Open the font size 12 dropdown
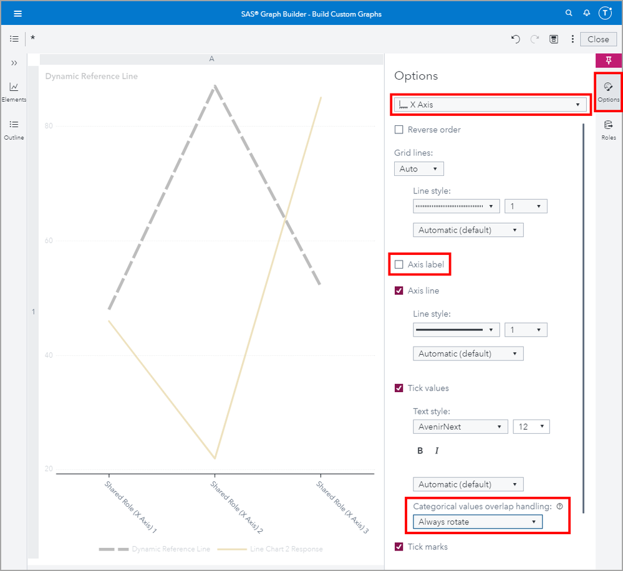623x571 pixels. point(531,426)
